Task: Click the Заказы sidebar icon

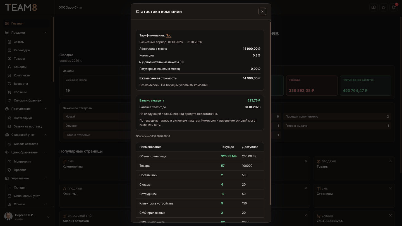Action: click(x=9, y=42)
